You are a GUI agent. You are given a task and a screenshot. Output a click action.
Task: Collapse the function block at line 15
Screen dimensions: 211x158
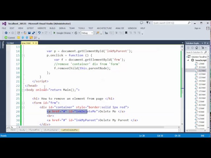pos(23,56)
